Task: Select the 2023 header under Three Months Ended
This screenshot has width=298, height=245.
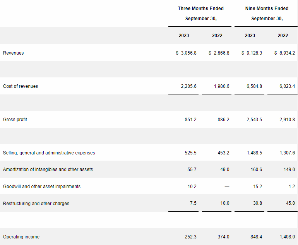Action: (x=184, y=36)
